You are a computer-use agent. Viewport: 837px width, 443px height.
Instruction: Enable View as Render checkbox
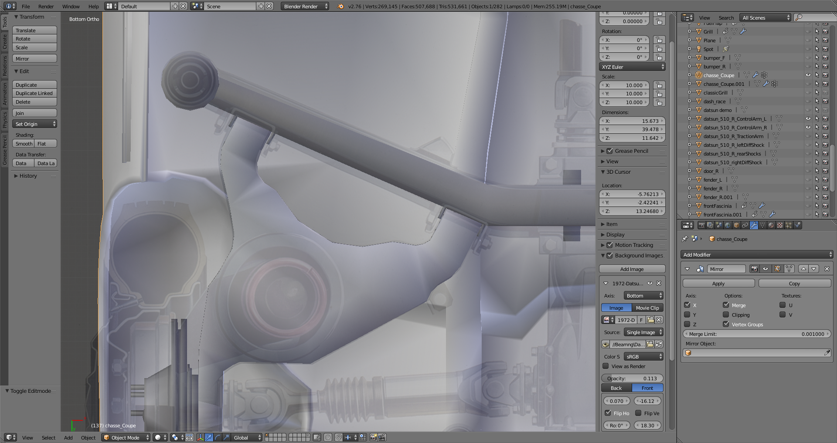pos(606,366)
